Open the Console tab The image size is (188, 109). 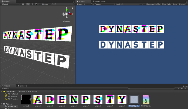(x=22, y=86)
